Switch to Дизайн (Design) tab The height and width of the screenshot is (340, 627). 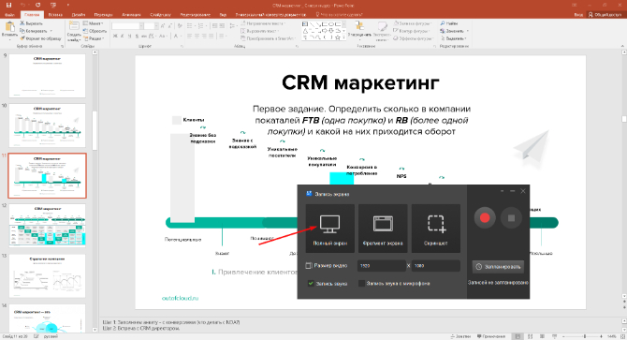point(79,14)
